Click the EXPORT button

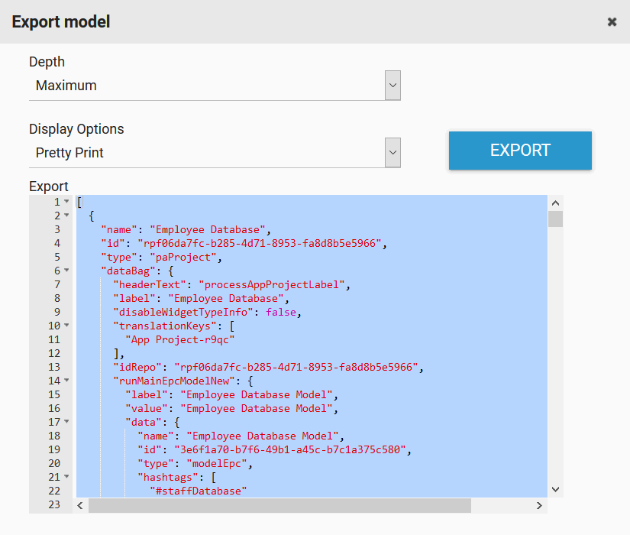[519, 151]
